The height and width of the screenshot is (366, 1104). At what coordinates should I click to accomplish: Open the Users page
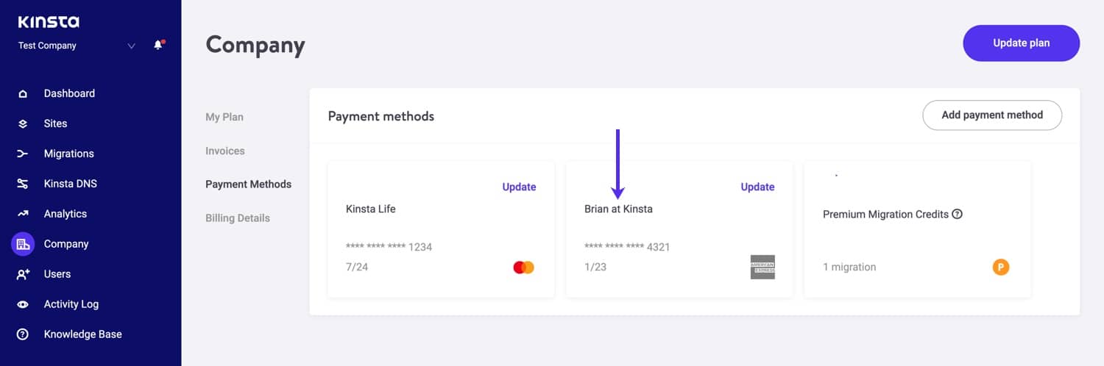pyautogui.click(x=57, y=274)
